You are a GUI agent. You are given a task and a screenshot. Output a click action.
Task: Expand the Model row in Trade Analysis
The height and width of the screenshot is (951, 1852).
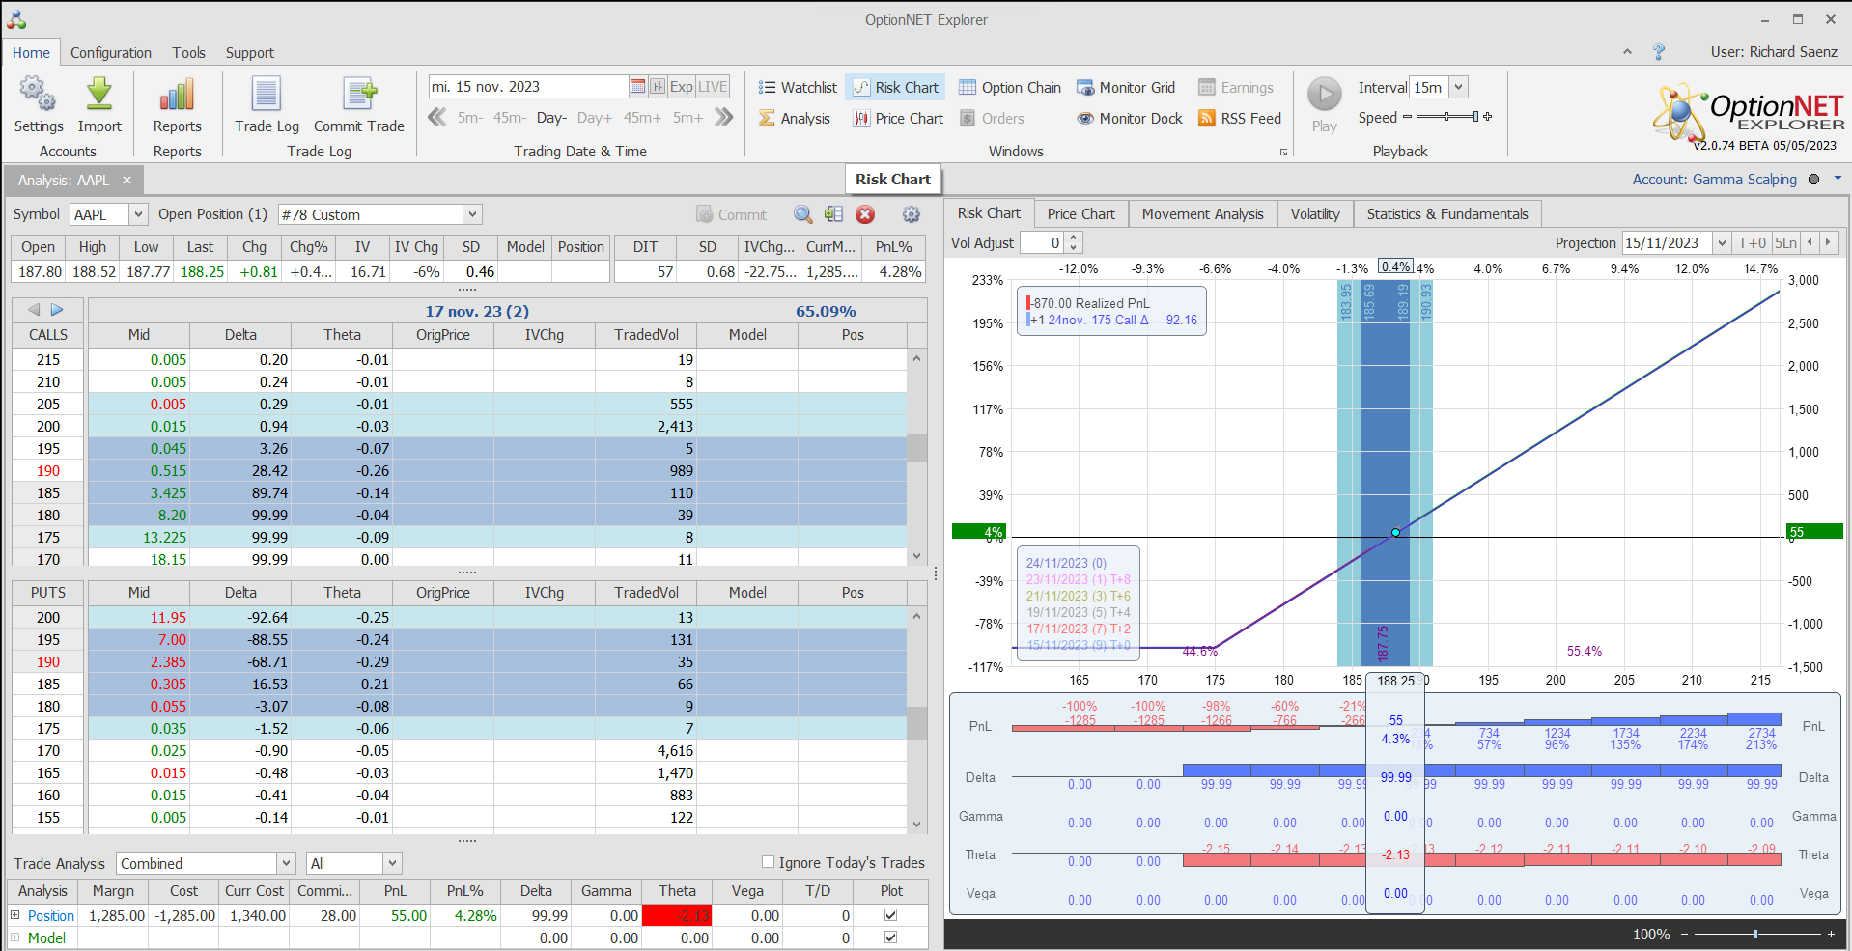15,937
